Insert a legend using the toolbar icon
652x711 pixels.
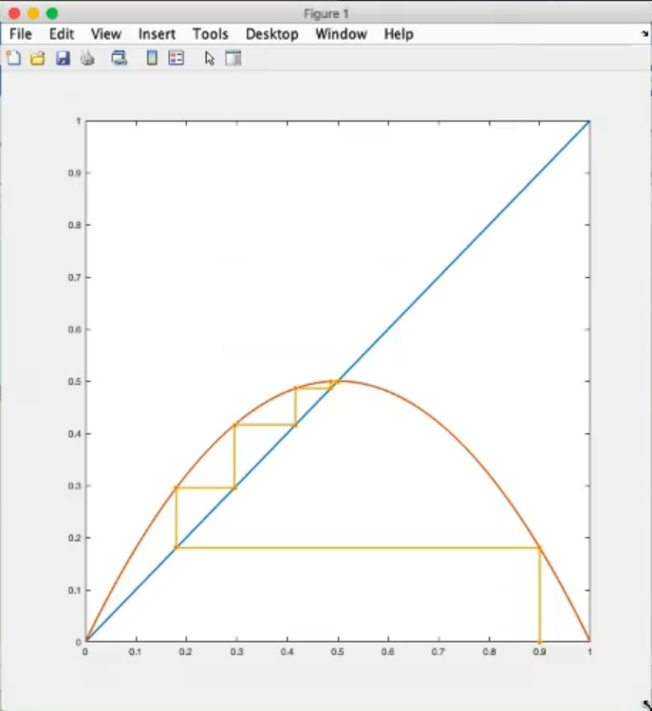coord(176,59)
